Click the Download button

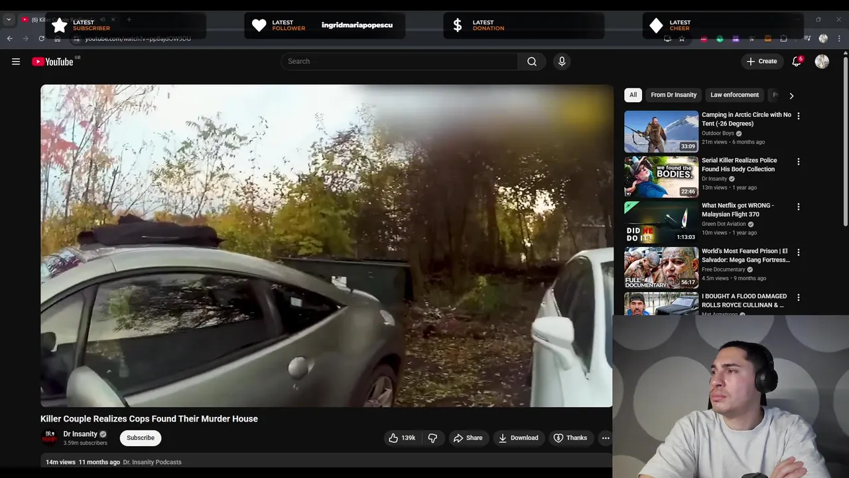tap(519, 438)
